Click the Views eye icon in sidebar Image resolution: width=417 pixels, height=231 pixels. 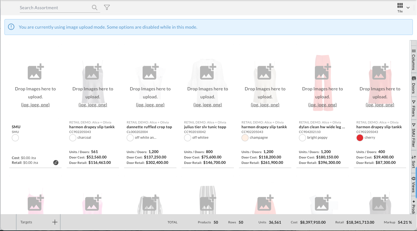[x=414, y=178]
